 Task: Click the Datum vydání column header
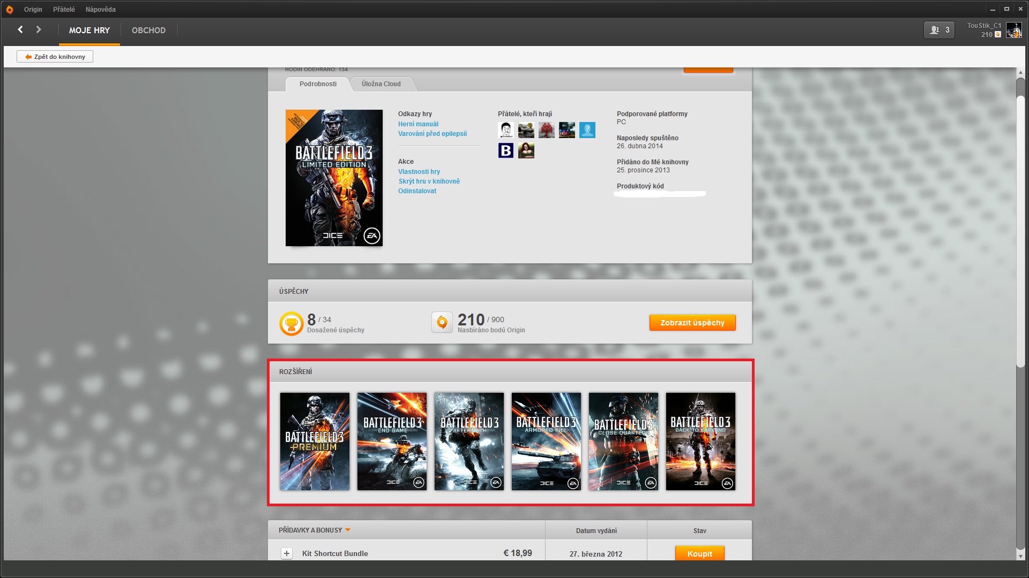tap(596, 531)
